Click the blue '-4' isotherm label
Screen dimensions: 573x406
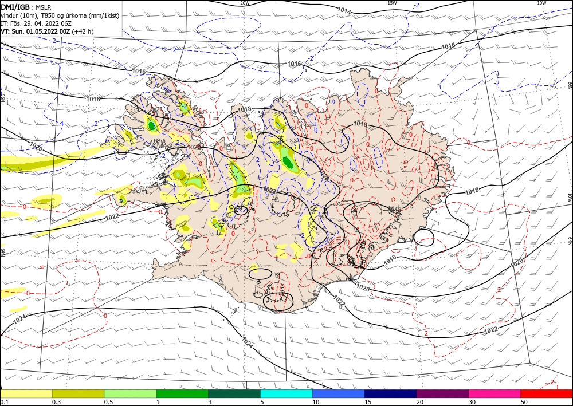coord(61,124)
